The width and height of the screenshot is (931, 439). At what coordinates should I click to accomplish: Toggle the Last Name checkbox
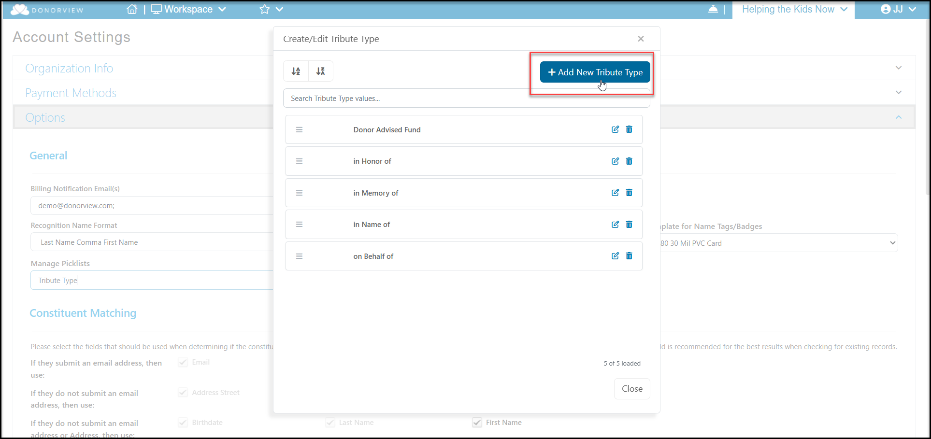coord(330,423)
